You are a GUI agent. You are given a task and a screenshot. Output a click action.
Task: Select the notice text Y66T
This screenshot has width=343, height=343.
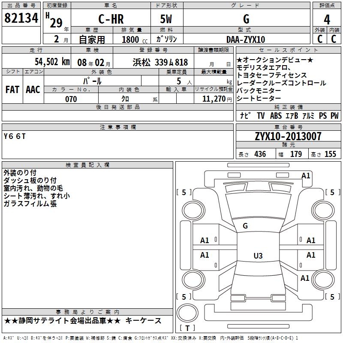[15, 136]
